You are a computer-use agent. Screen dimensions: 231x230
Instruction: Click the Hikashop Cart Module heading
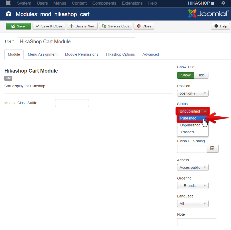tap(31, 71)
